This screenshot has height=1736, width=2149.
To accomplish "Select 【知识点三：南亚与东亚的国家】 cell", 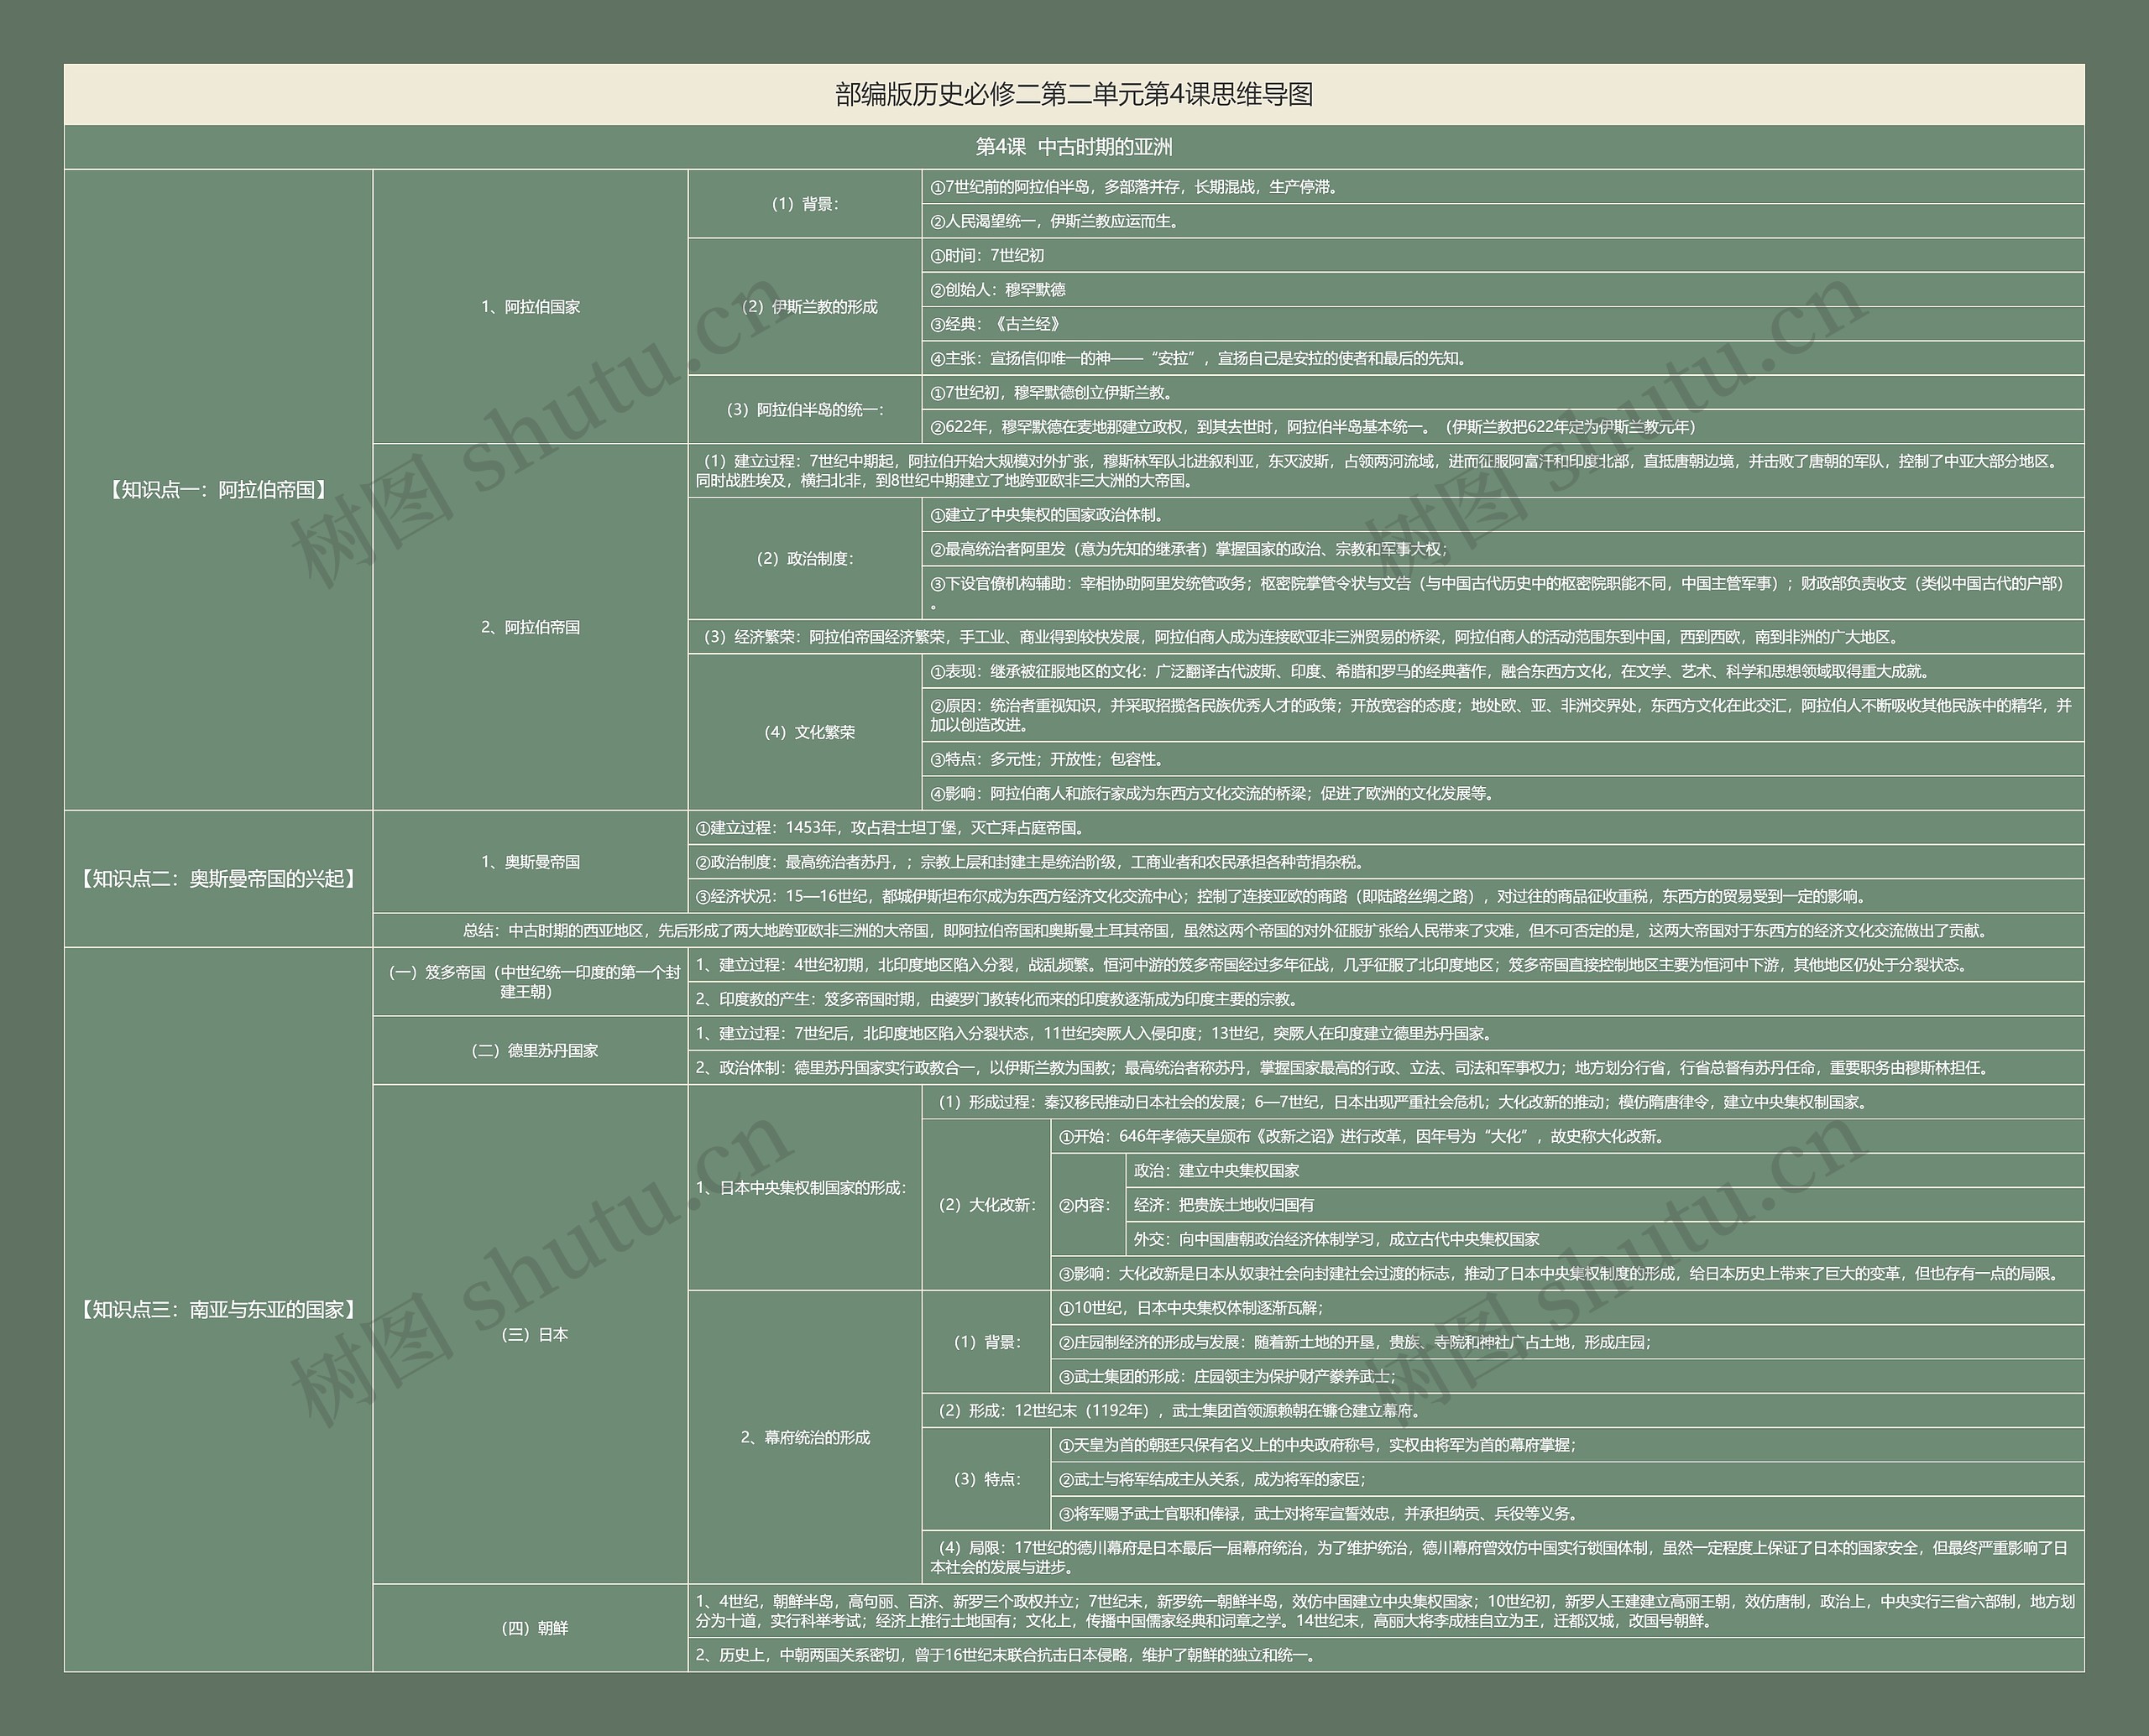I will 218,1309.
